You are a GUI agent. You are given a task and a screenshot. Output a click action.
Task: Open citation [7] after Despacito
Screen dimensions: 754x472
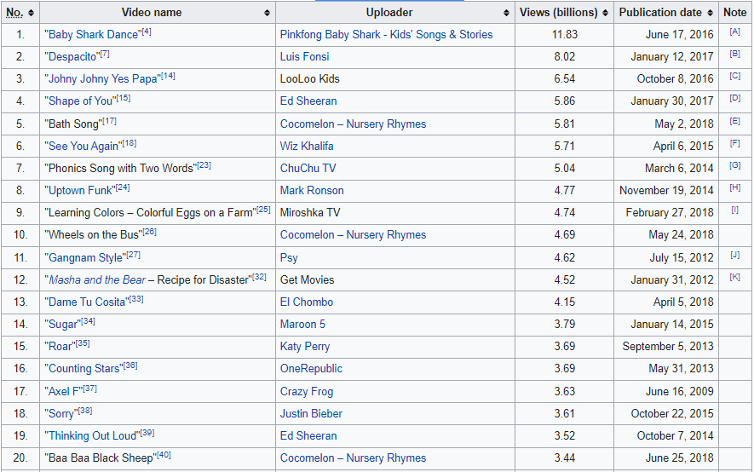click(104, 54)
